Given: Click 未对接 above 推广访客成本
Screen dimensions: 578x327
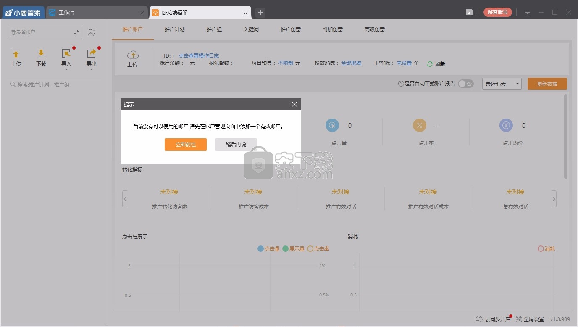Looking at the screenshot, I should [253, 192].
